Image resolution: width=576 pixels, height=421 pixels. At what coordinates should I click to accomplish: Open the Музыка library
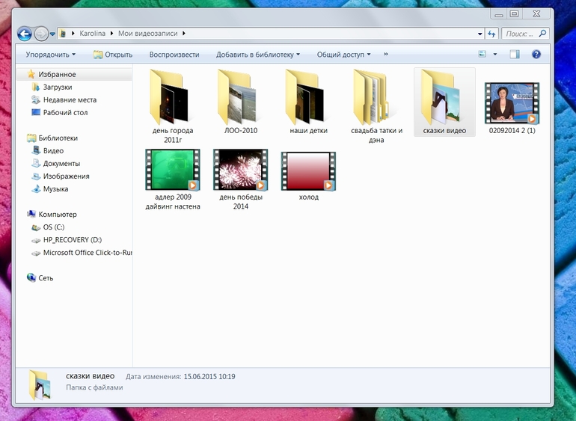tap(55, 189)
